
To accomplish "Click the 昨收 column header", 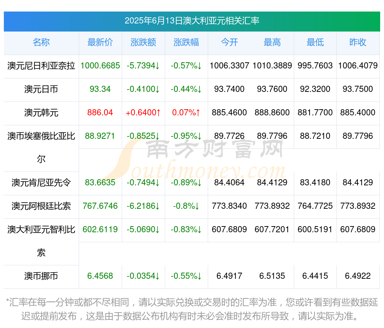I will (358, 42).
